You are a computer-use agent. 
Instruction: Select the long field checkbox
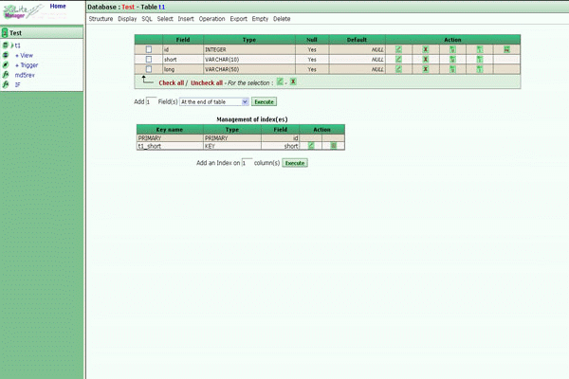click(148, 70)
